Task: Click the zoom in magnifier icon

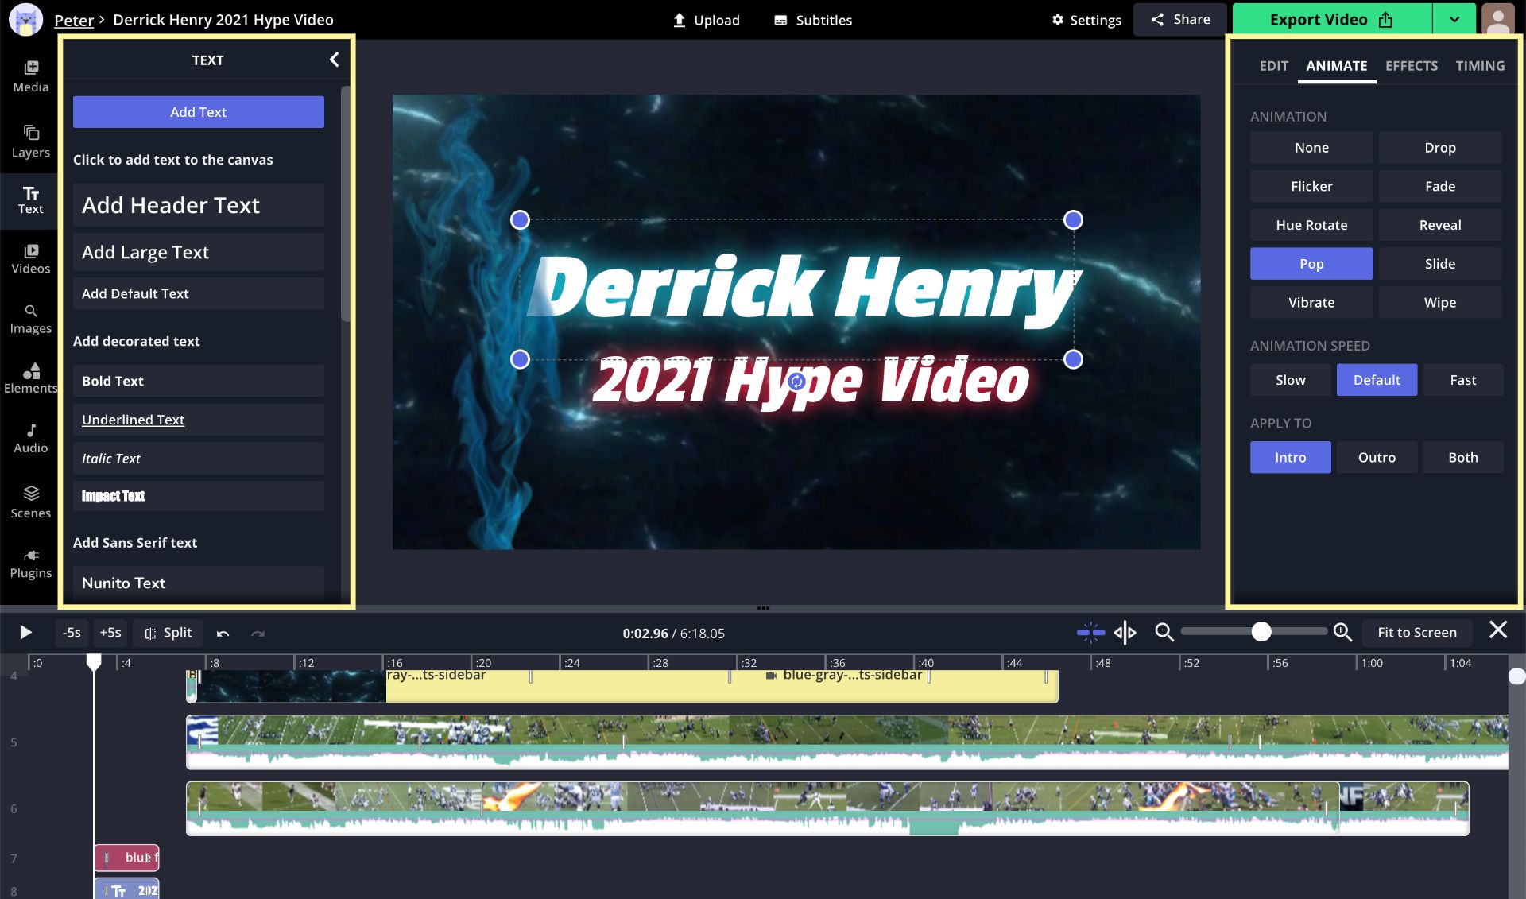Action: [1342, 632]
